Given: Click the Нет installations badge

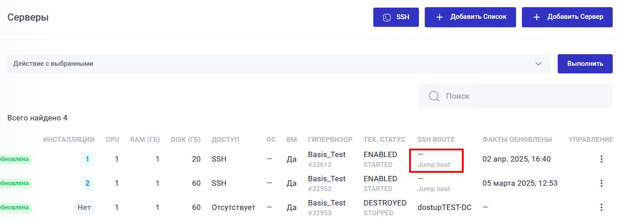Looking at the screenshot, I should click(84, 207).
